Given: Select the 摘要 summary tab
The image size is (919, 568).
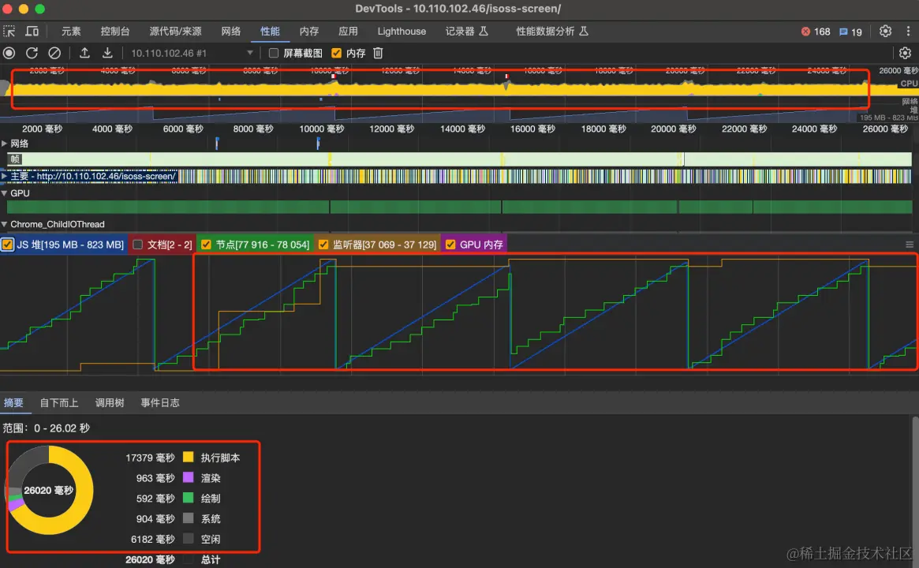Looking at the screenshot, I should coord(13,402).
